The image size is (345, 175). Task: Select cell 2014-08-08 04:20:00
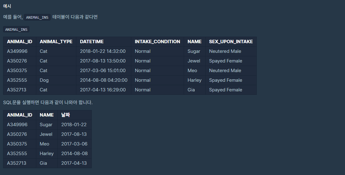104,80
